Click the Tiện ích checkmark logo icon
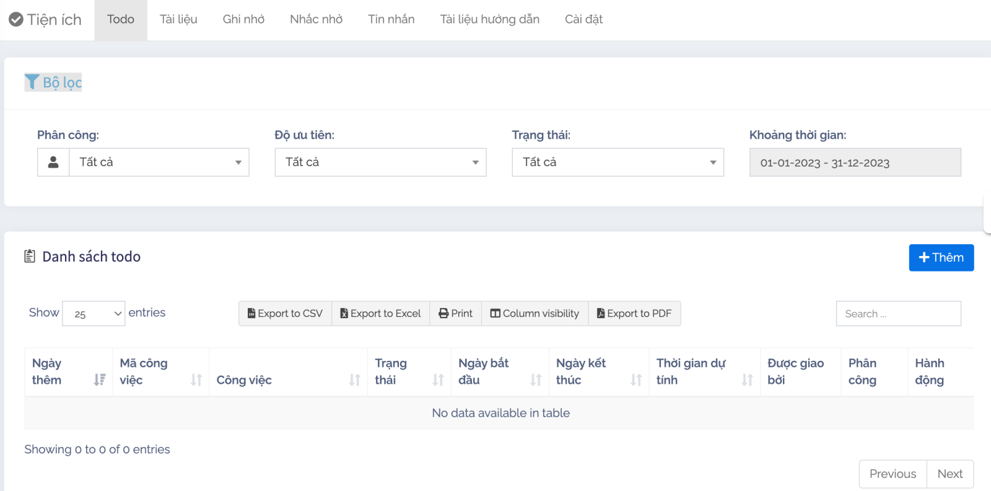The width and height of the screenshot is (991, 491). [x=16, y=20]
